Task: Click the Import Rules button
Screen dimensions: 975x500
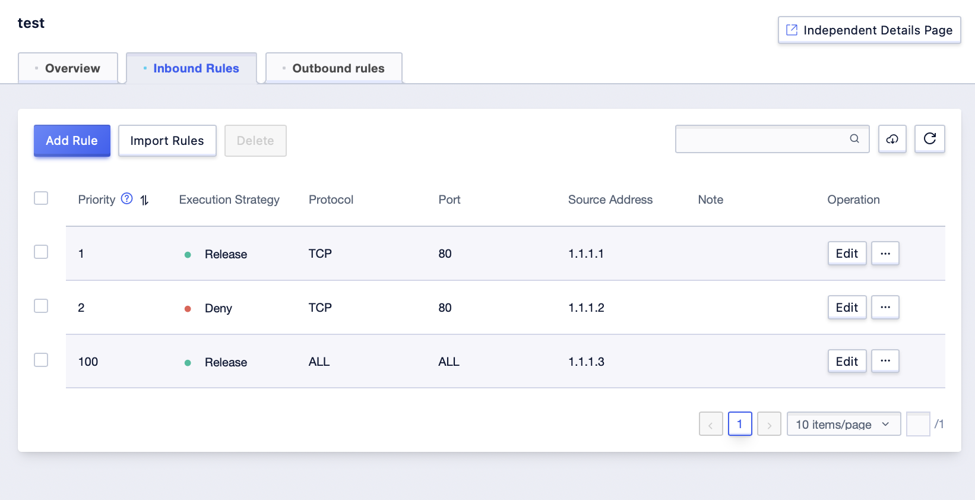Action: click(167, 141)
